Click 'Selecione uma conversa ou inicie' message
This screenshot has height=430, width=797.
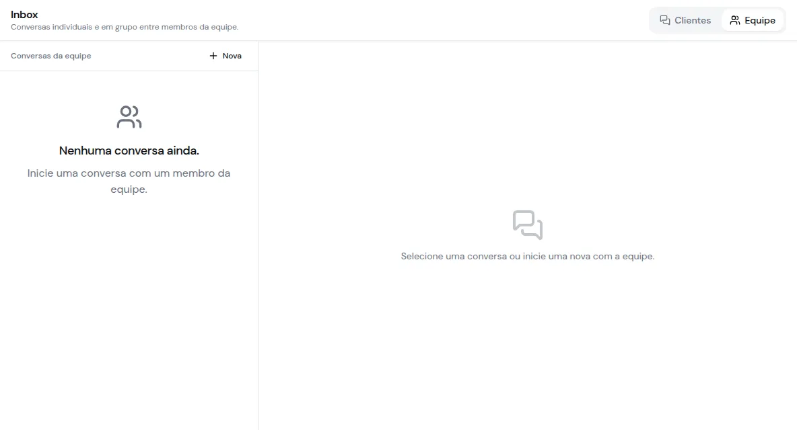[528, 256]
